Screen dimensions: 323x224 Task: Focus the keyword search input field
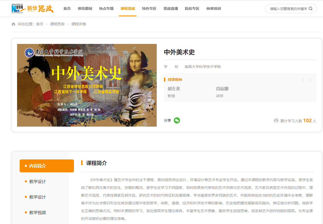(288, 9)
